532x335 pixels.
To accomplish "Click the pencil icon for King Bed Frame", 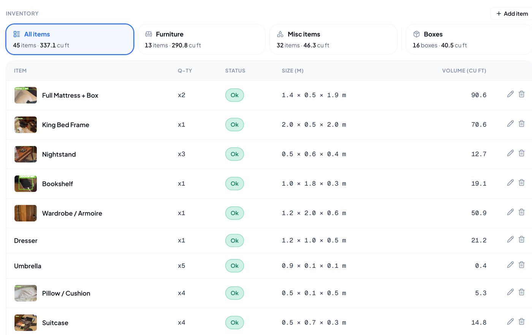I will [x=510, y=124].
